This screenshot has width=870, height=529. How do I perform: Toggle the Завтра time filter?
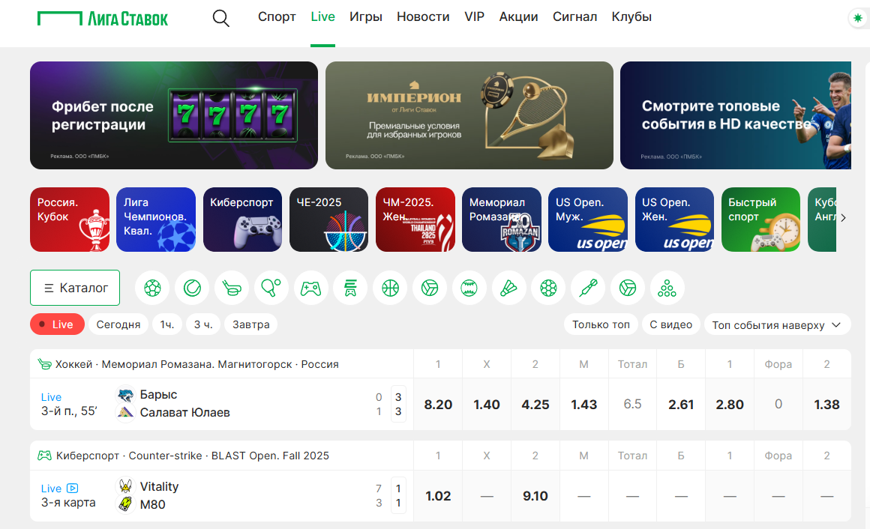[250, 324]
